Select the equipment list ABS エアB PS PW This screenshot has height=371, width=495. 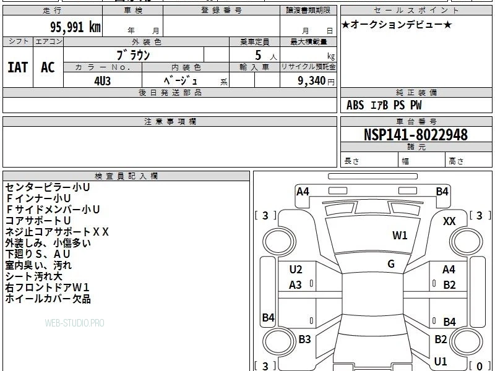384,105
